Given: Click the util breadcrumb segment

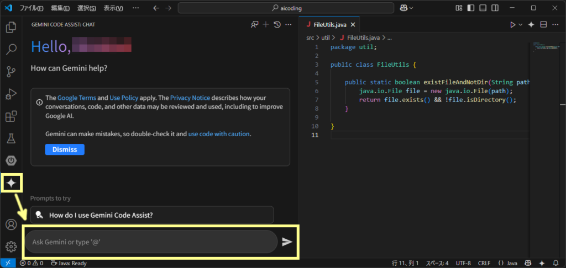Looking at the screenshot, I should tap(326, 37).
